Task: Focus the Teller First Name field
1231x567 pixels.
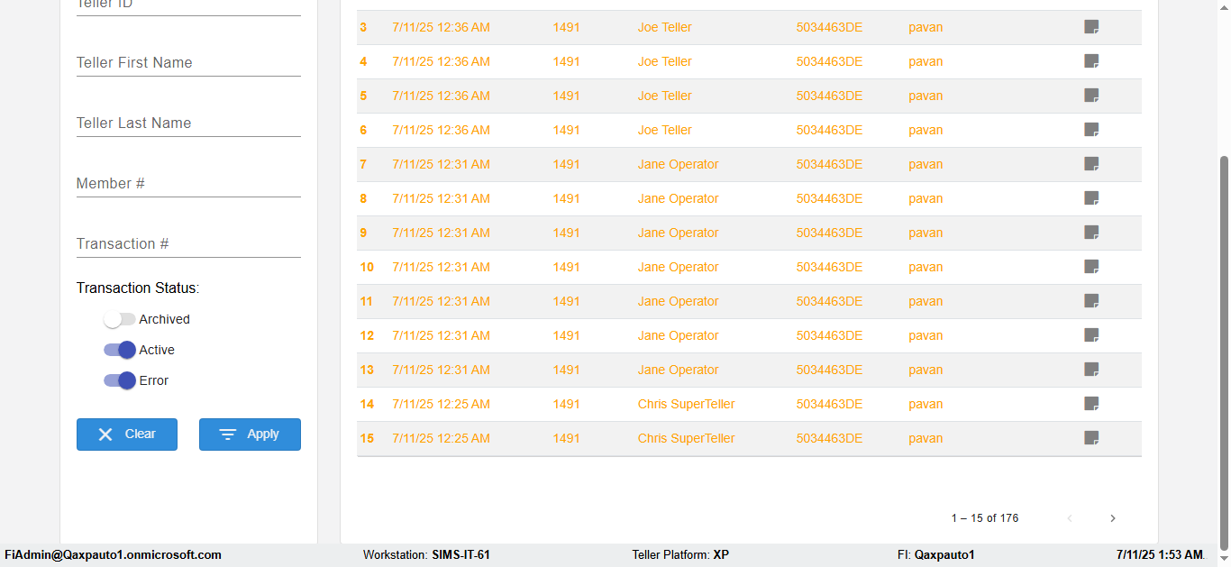Action: coord(188,63)
